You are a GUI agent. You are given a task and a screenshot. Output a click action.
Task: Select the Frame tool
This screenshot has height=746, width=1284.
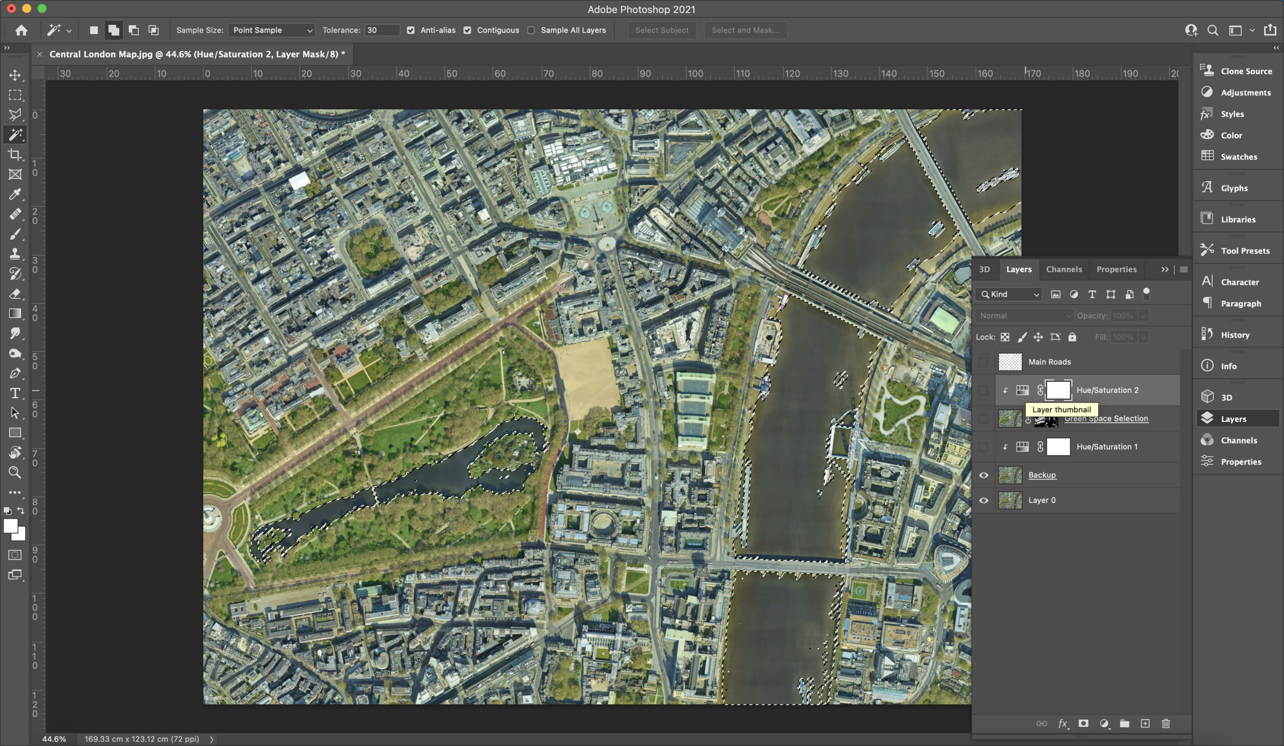[x=15, y=175]
